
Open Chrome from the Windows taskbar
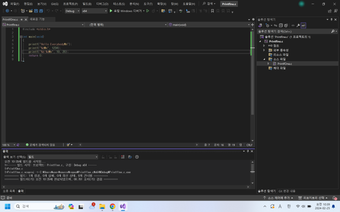[x=112, y=207]
